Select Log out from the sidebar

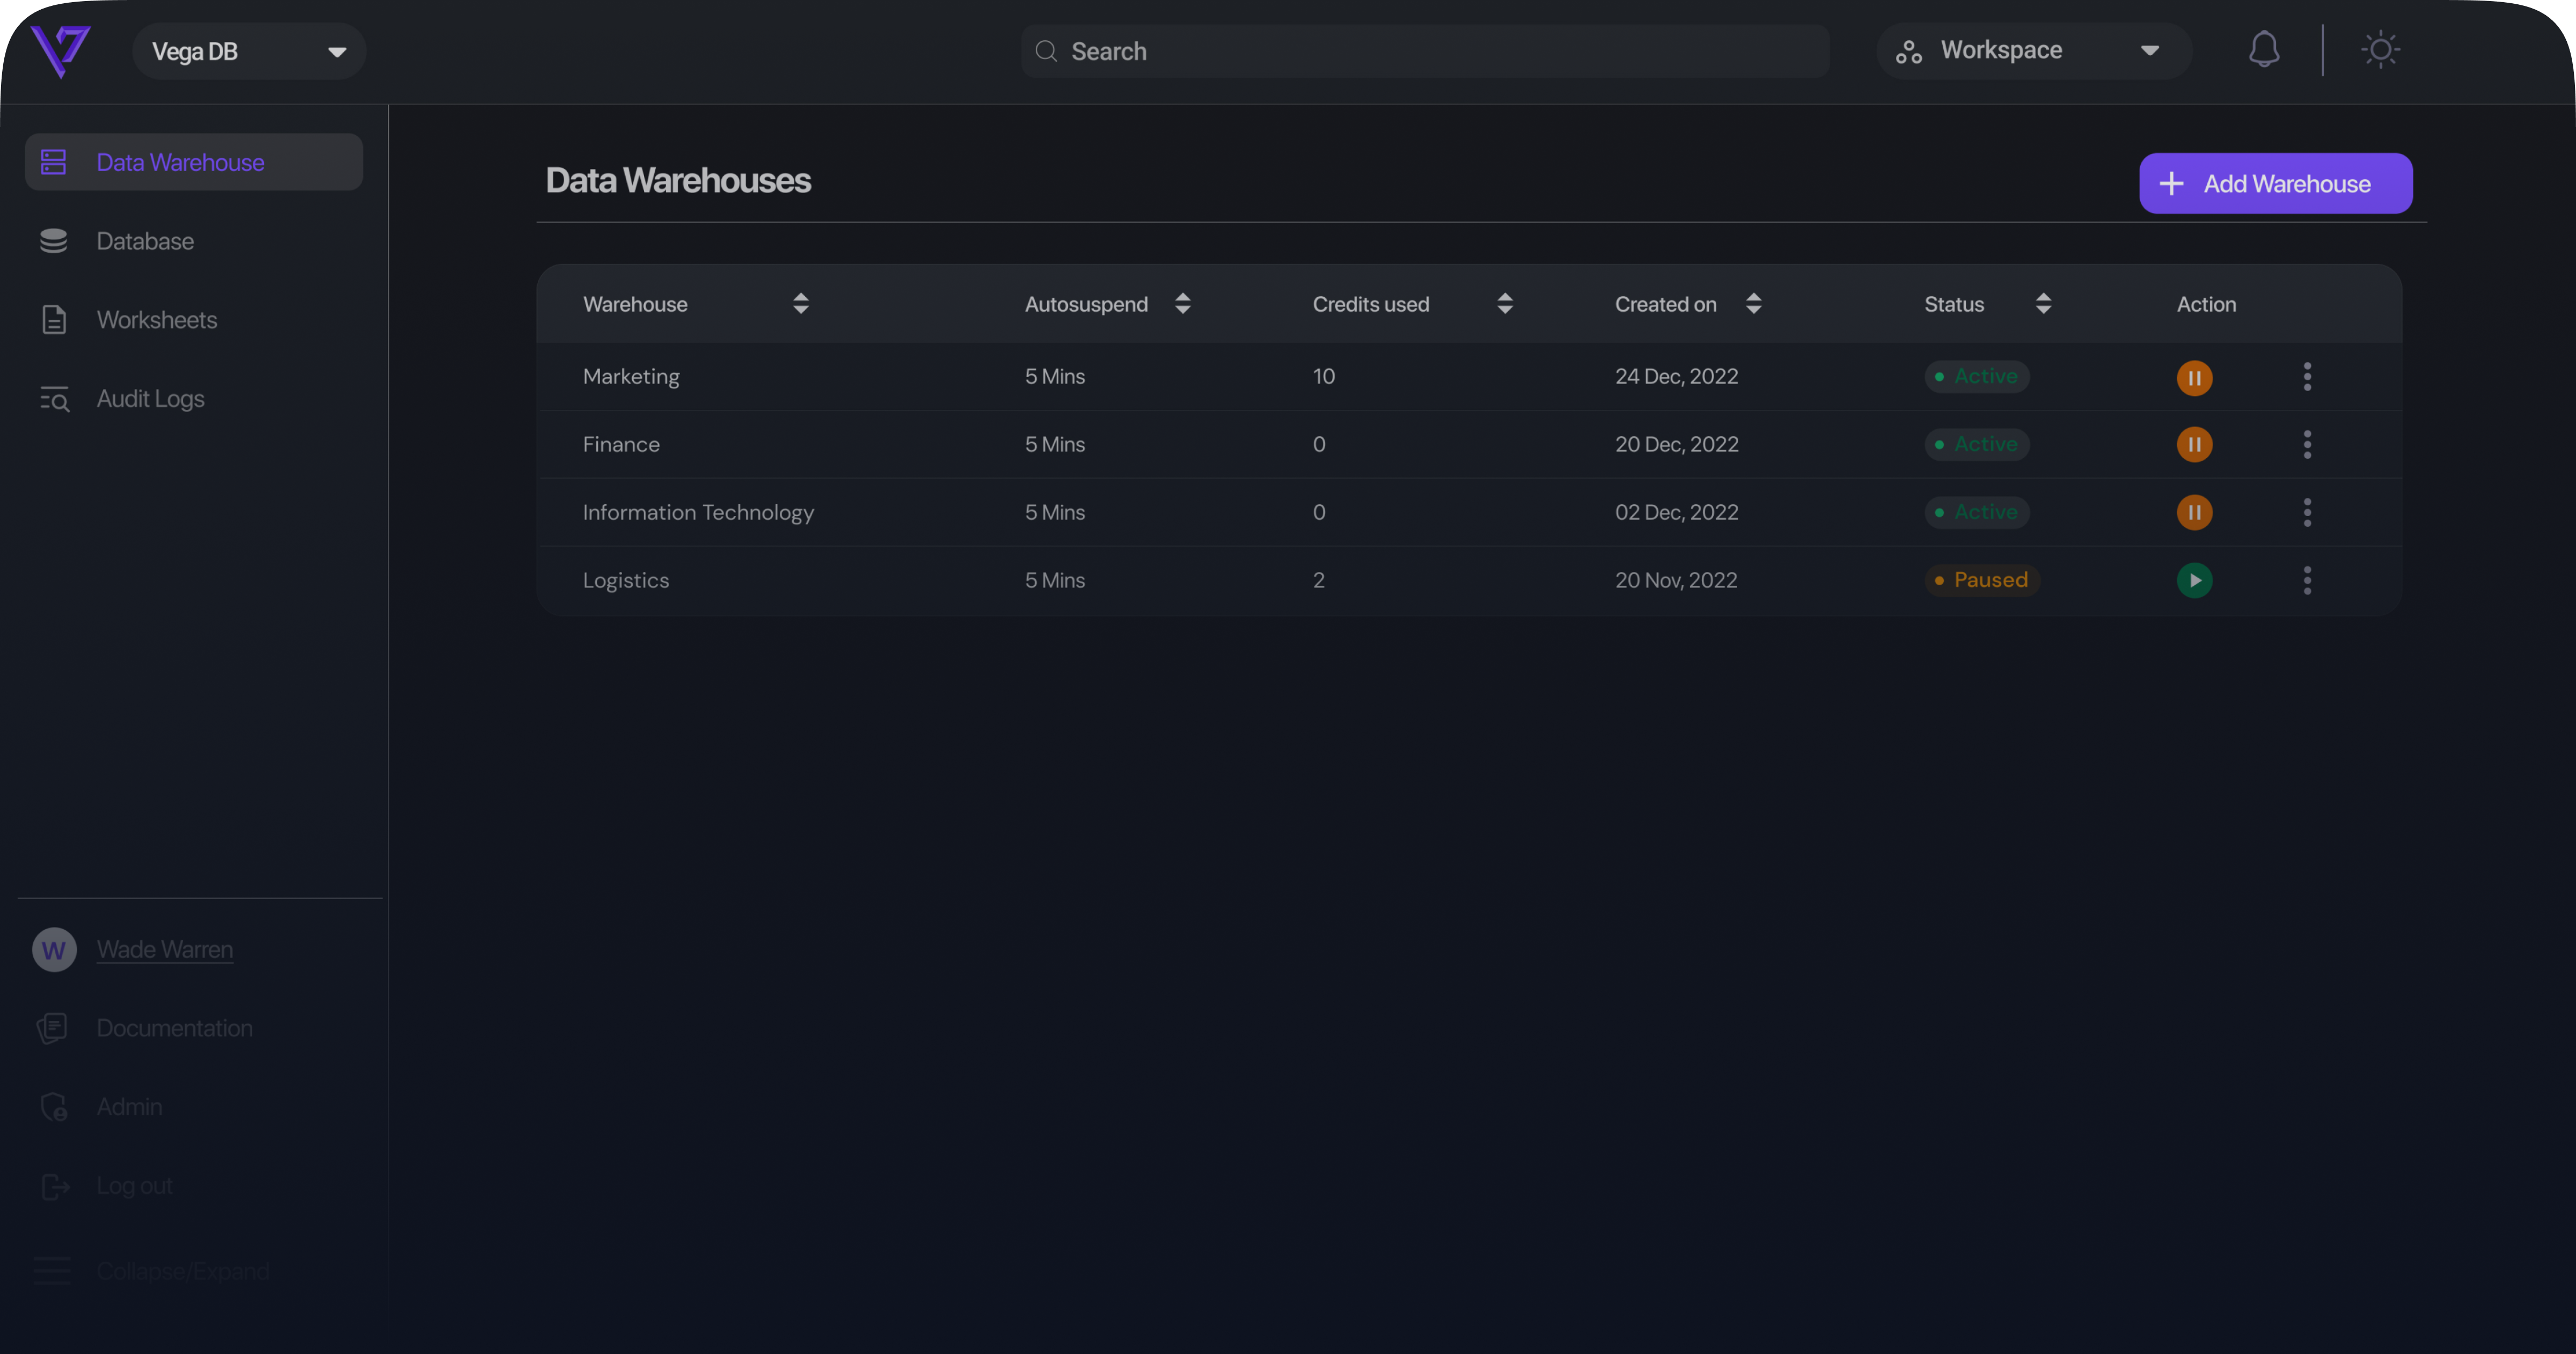tap(134, 1185)
